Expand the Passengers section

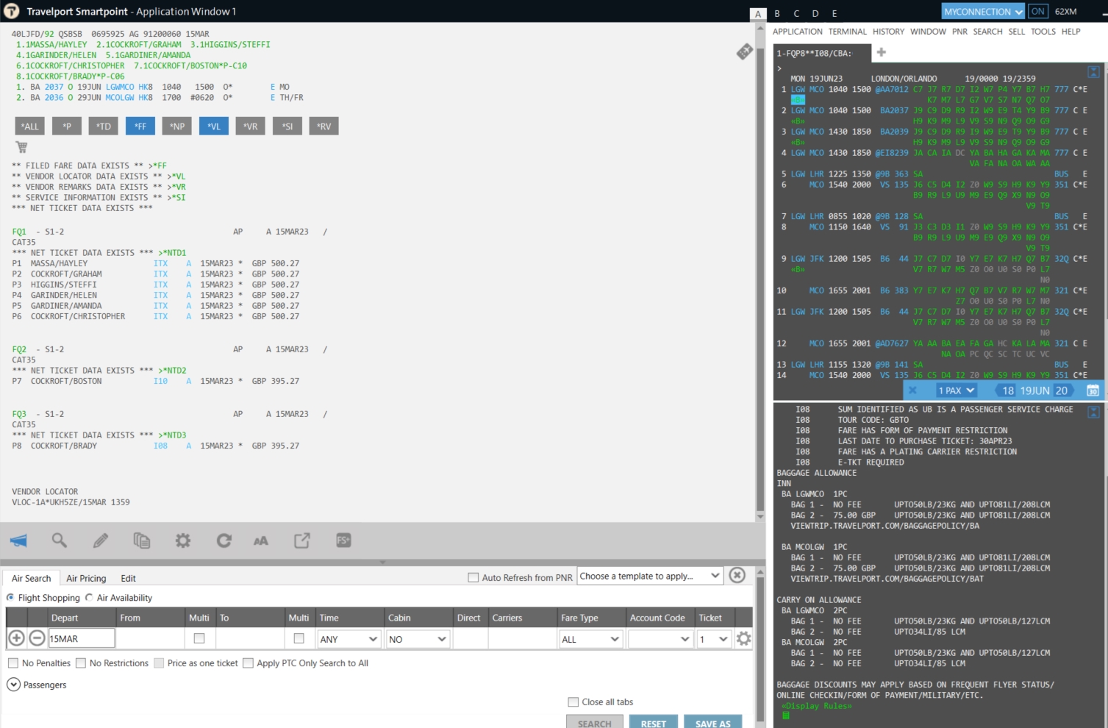tap(13, 685)
